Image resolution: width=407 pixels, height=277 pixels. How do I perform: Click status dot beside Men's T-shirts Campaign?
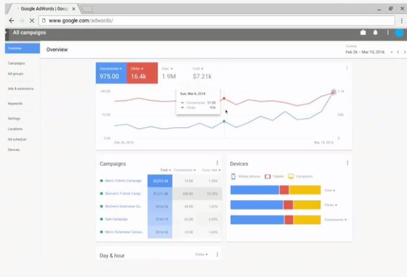pos(102,181)
